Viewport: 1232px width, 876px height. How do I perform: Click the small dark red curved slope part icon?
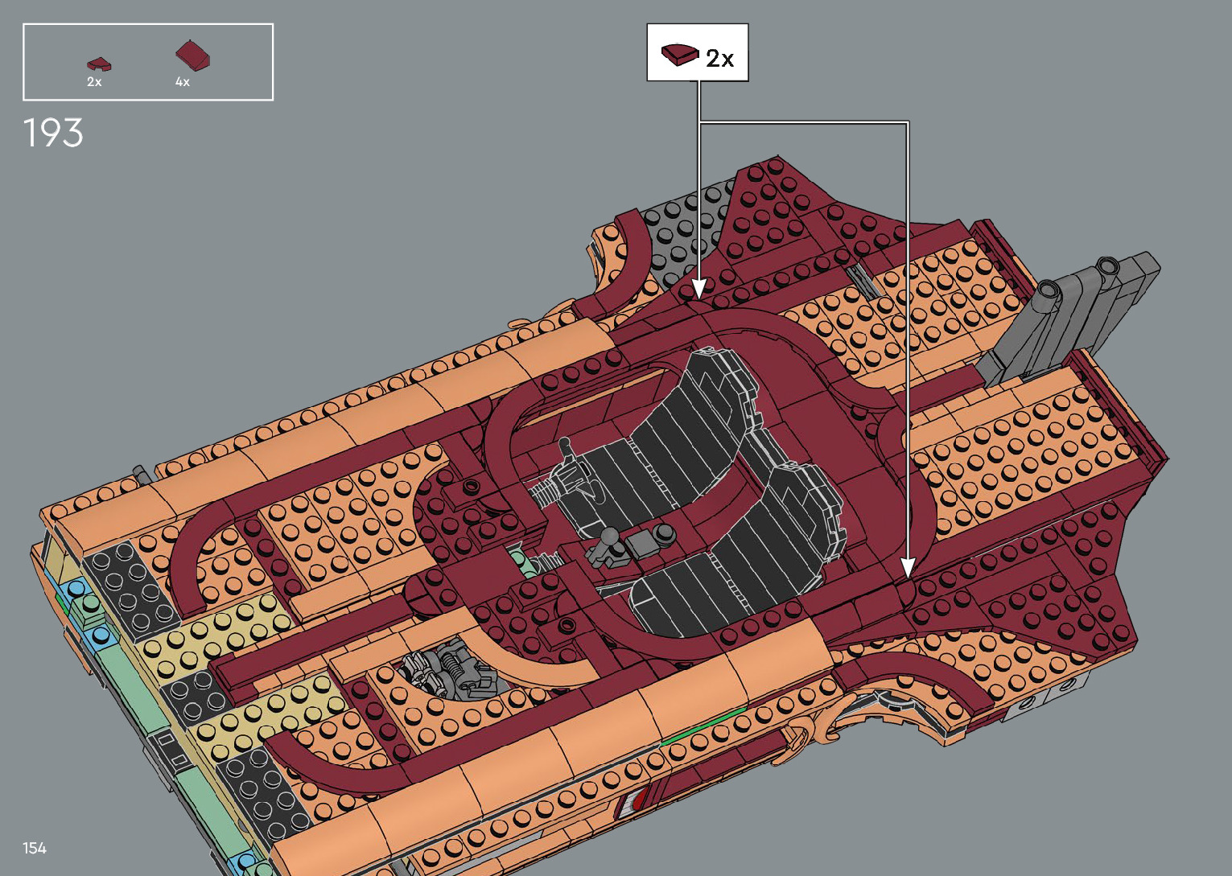click(99, 64)
